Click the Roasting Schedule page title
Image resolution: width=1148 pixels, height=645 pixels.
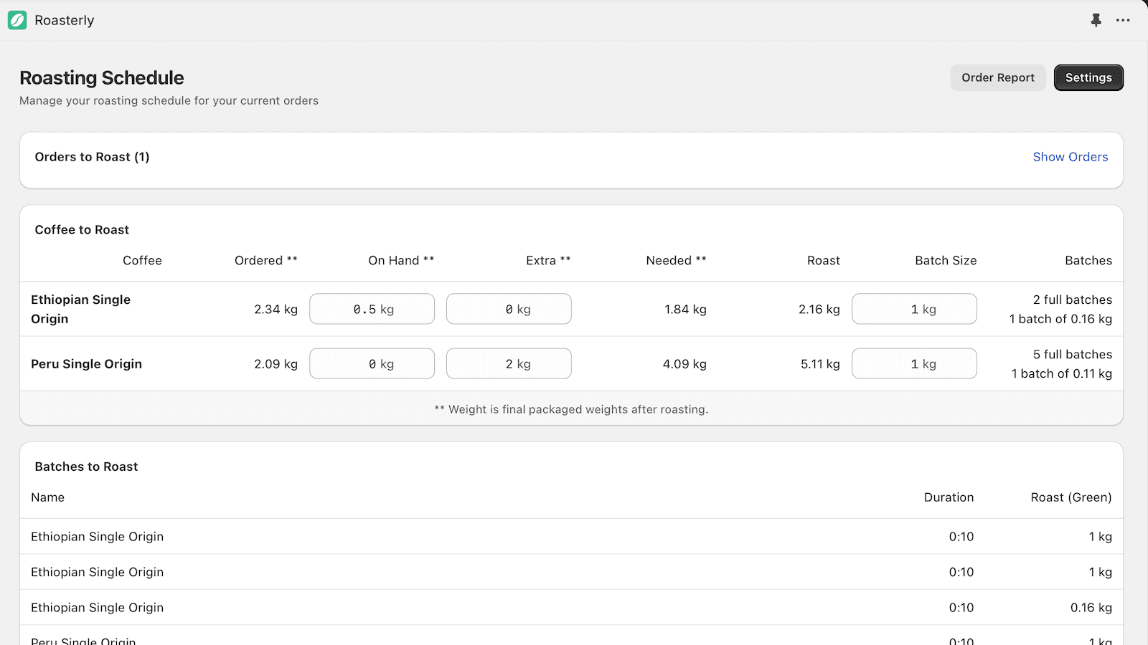[101, 77]
